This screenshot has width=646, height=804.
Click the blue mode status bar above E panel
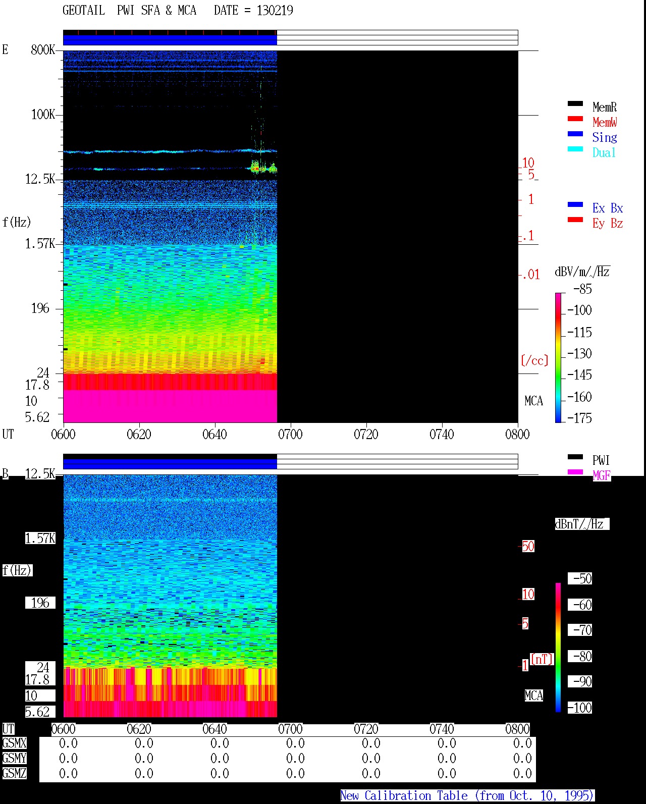click(x=170, y=40)
